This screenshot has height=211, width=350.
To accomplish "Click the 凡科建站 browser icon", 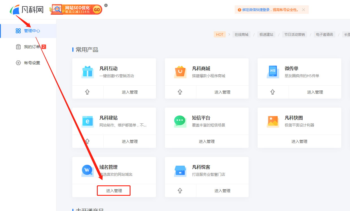I will tap(88, 121).
